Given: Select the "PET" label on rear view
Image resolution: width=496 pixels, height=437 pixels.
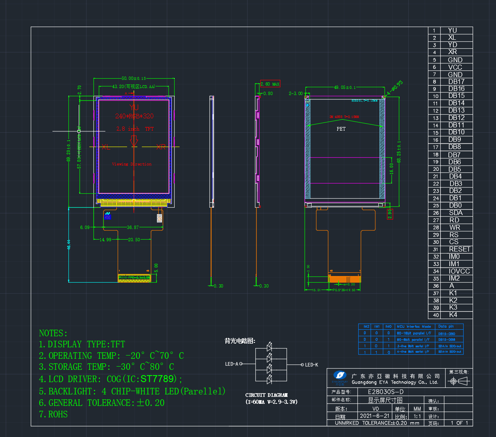Looking at the screenshot, I should [x=341, y=129].
